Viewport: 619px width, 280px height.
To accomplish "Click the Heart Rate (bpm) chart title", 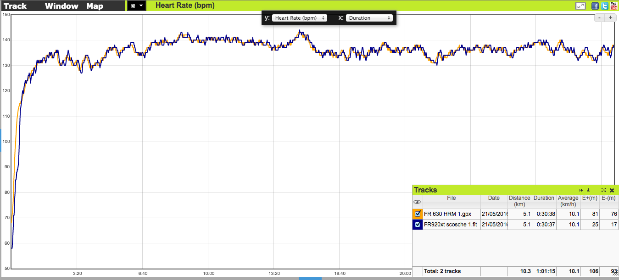I will coord(185,6).
